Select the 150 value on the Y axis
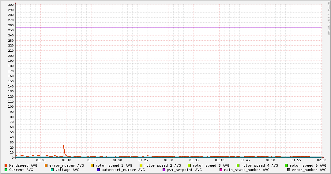This screenshot has width=331, height=174. pos(11,81)
